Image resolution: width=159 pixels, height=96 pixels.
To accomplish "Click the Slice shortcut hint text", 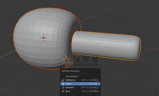I will tap(91, 91).
